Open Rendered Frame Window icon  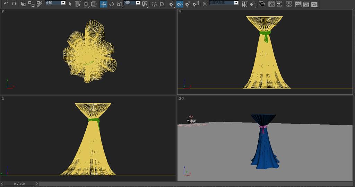click(x=306, y=4)
